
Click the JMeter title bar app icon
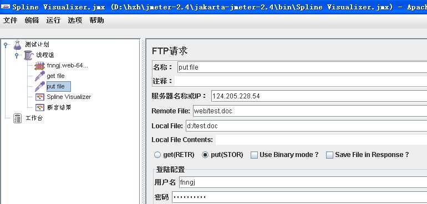pyautogui.click(x=6, y=7)
